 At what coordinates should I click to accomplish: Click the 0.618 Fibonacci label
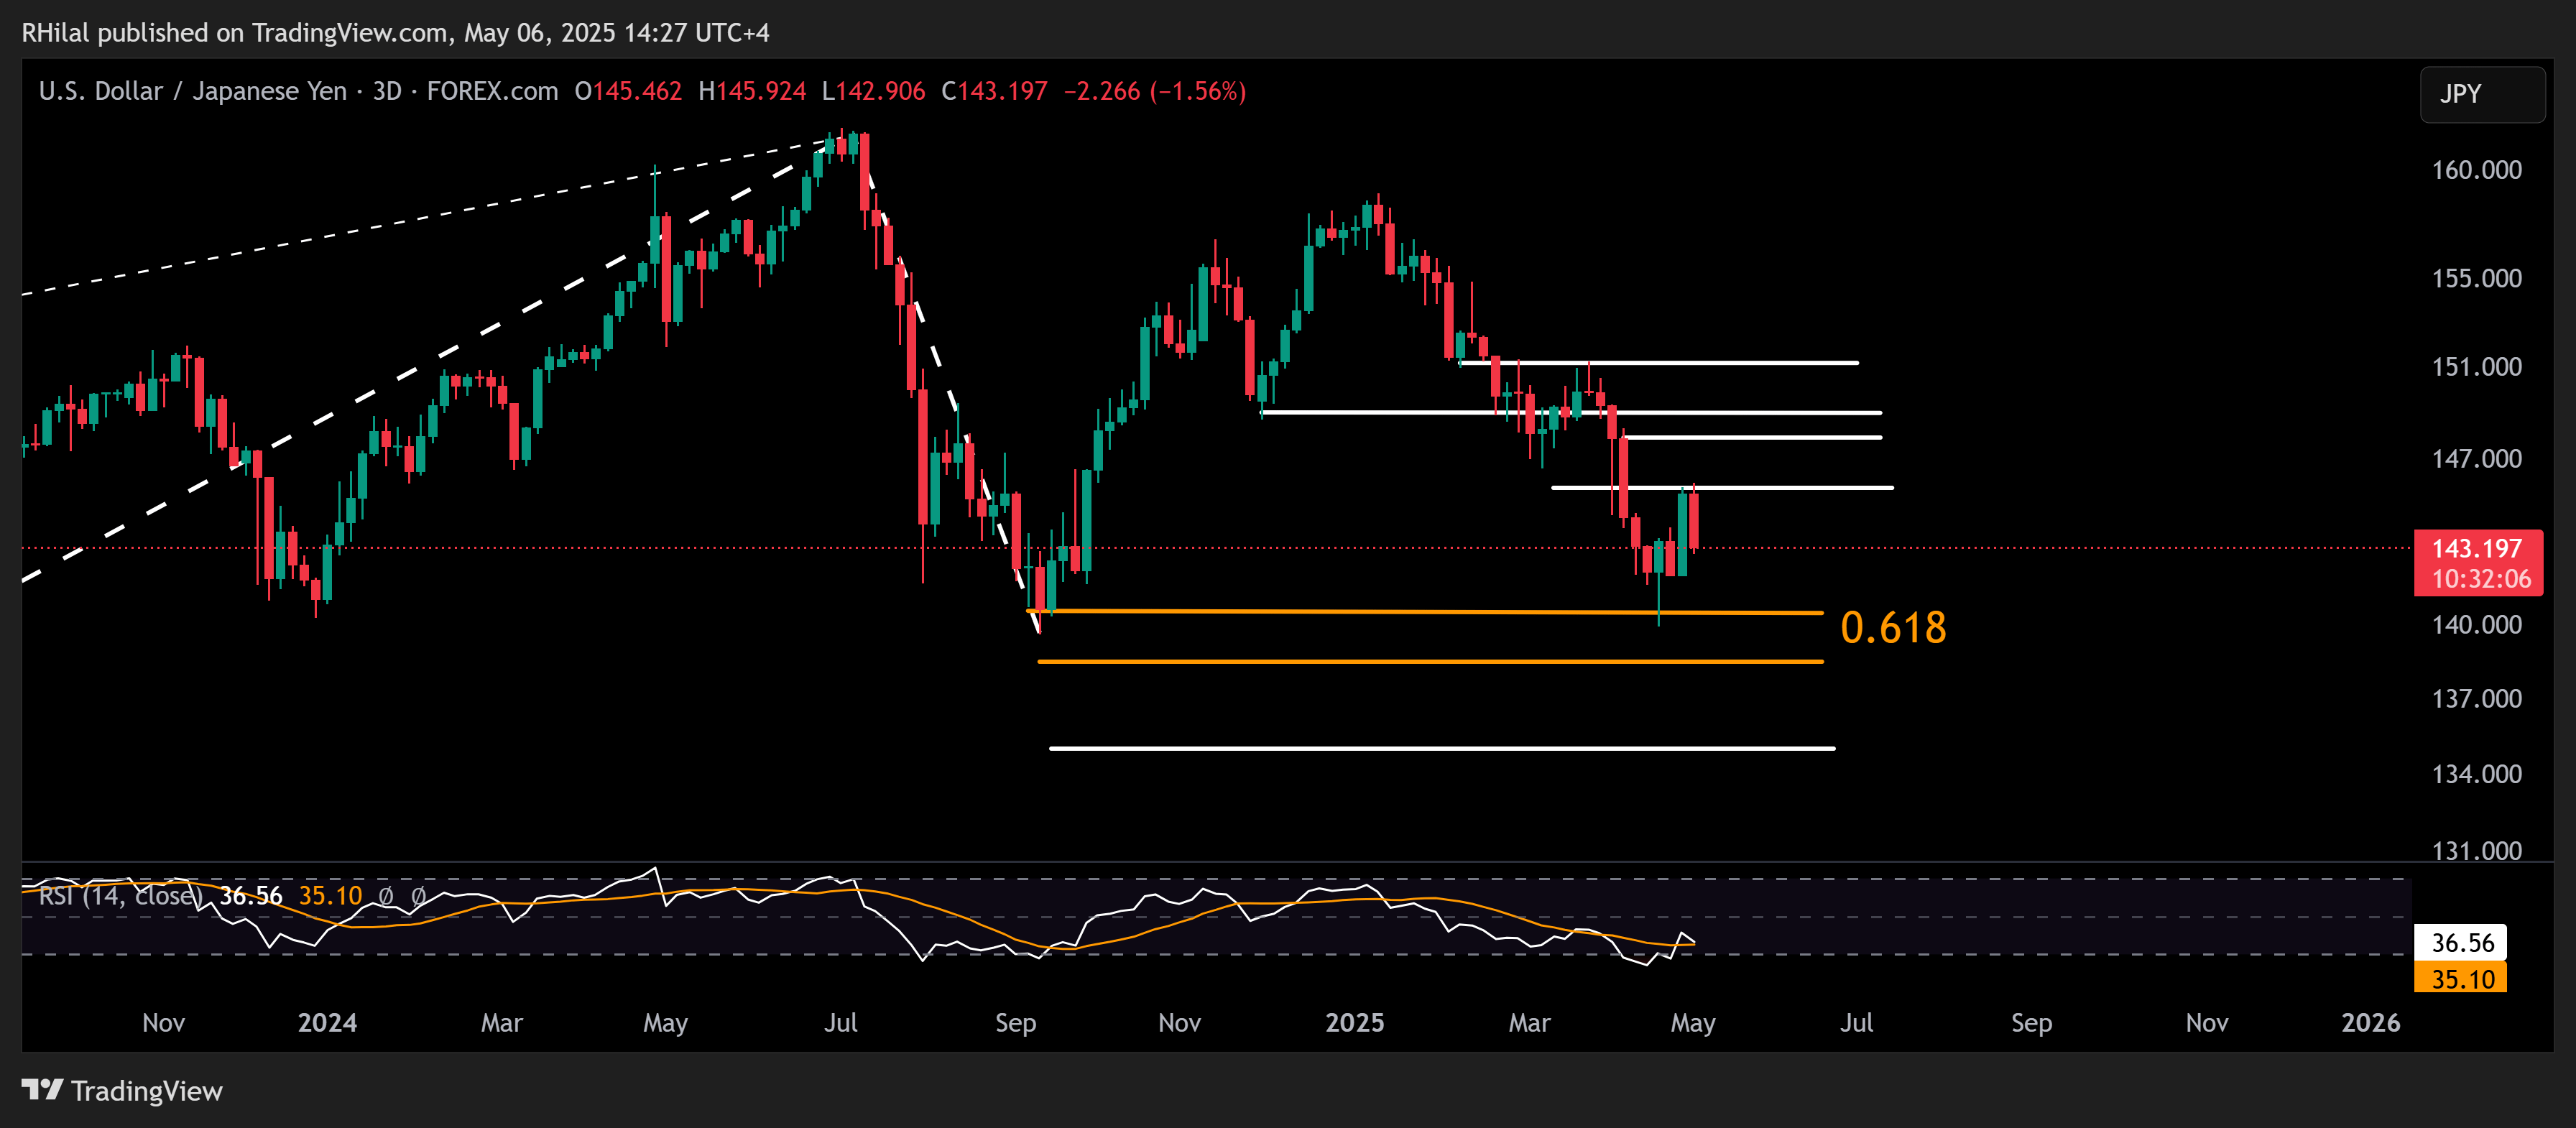tap(1893, 628)
